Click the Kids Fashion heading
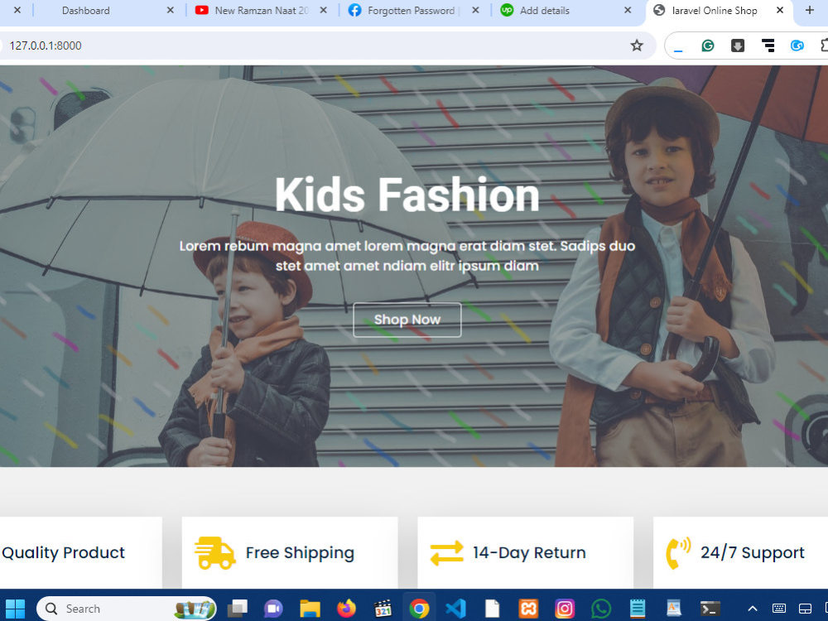The width and height of the screenshot is (828, 621). pos(407,195)
